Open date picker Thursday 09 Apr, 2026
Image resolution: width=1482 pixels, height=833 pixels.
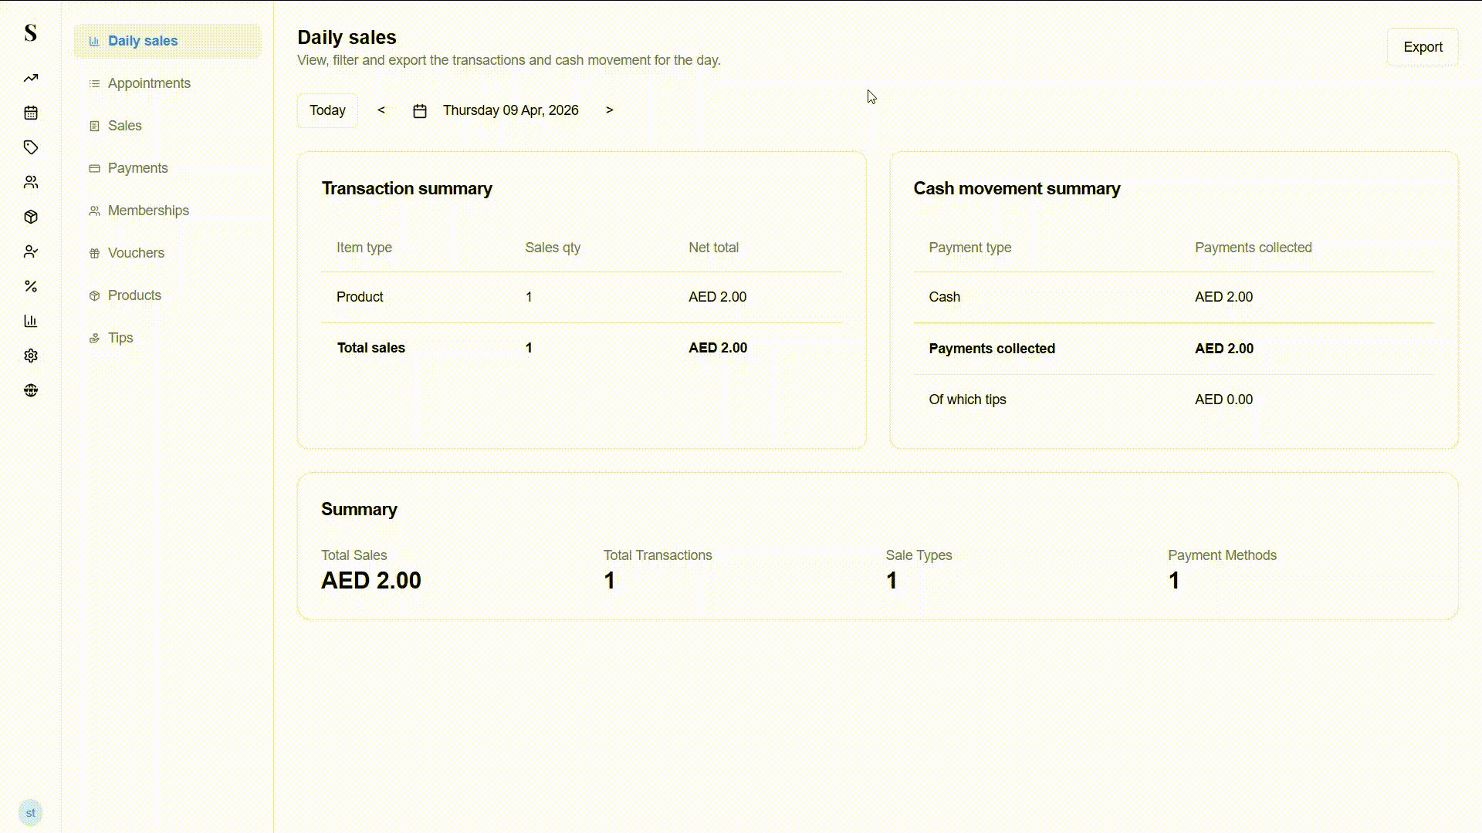tap(509, 110)
